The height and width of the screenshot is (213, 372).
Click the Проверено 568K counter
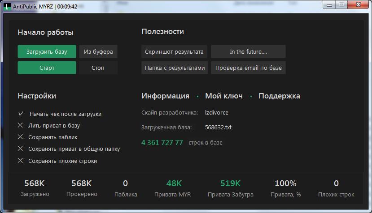tap(82, 188)
